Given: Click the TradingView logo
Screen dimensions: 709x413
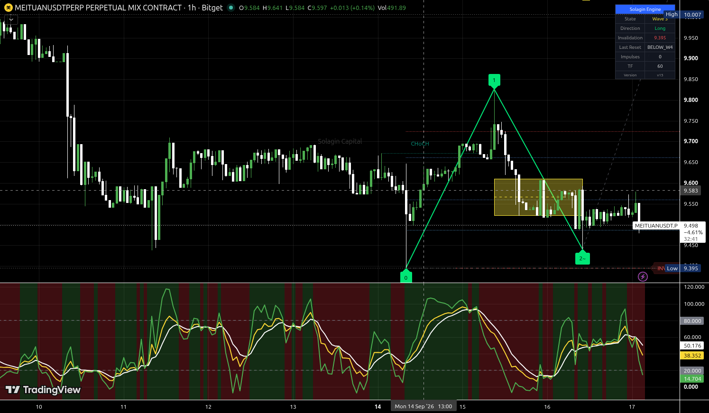Looking at the screenshot, I should [43, 390].
